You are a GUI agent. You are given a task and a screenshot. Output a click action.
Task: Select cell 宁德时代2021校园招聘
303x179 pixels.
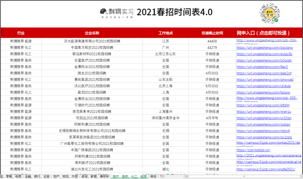pos(92,105)
